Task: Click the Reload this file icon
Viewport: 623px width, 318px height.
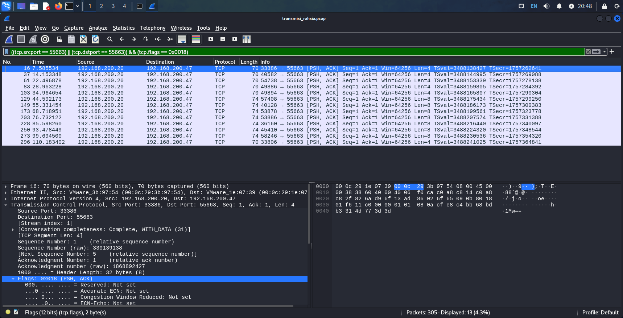Action: click(95, 39)
